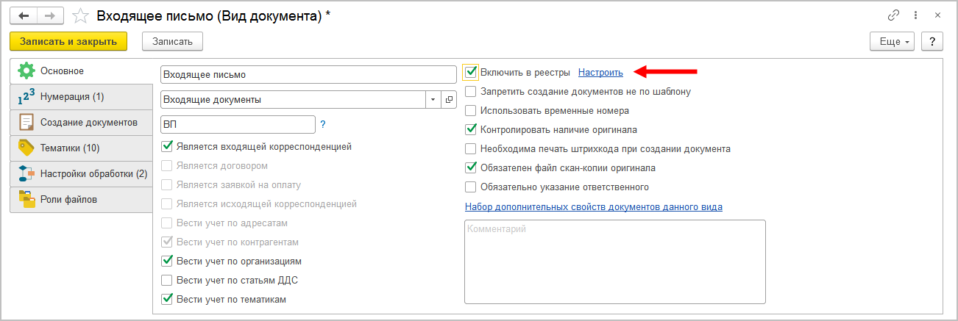Go to the 'Настройки обработки (2)' tab

click(x=82, y=173)
